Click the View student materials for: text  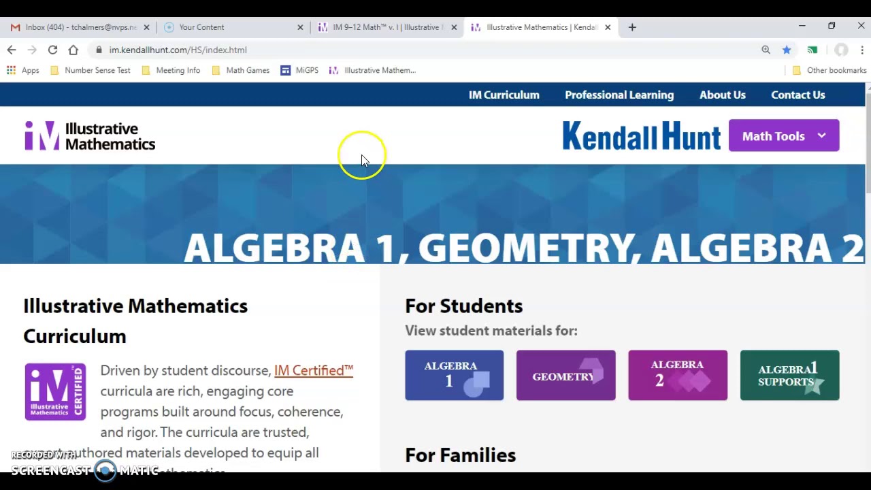click(491, 330)
